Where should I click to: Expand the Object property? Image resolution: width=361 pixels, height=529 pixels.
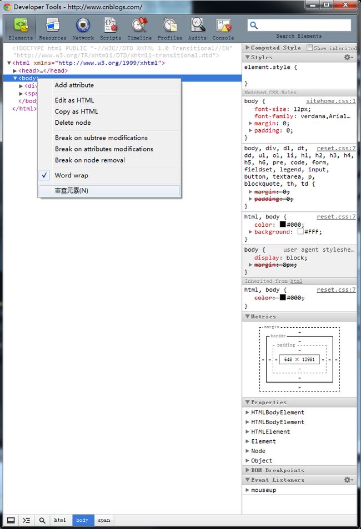click(x=248, y=460)
